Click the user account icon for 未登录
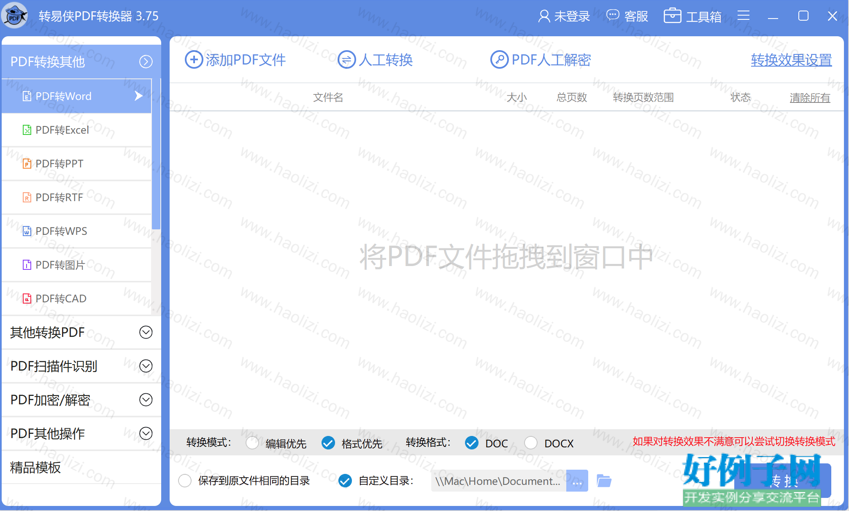 click(544, 16)
